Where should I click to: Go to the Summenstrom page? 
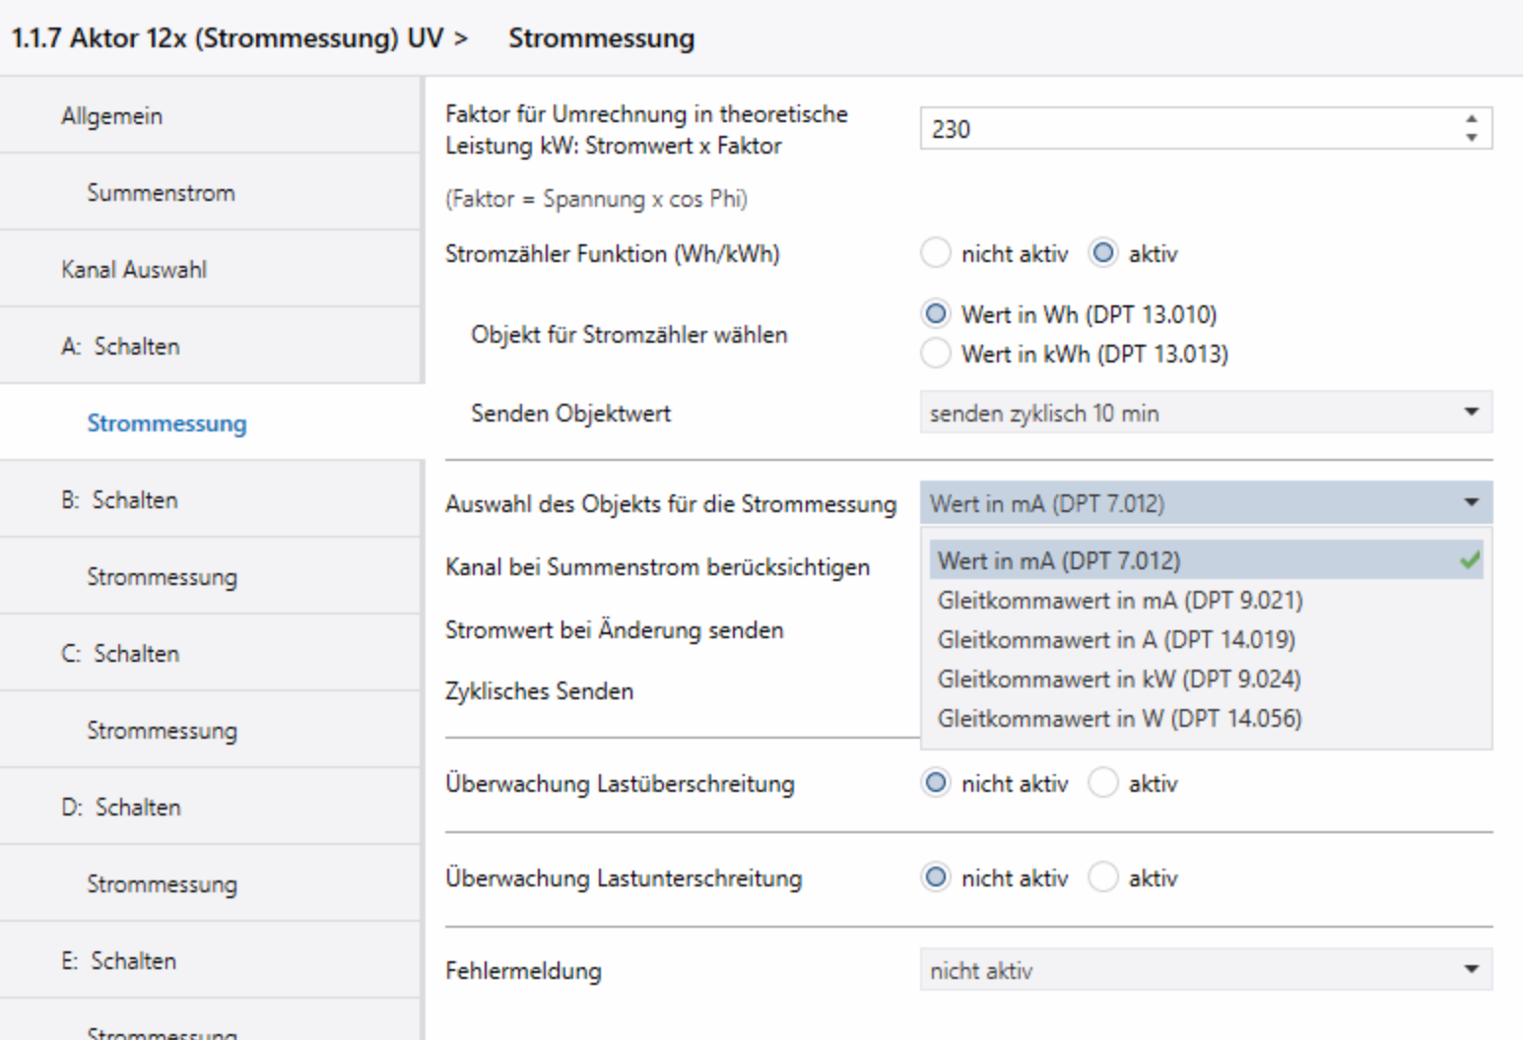(161, 193)
